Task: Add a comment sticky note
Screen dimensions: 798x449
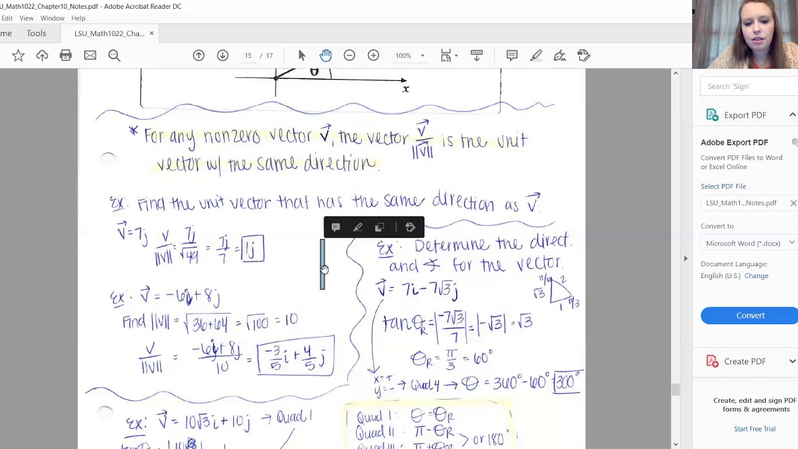Action: (512, 56)
